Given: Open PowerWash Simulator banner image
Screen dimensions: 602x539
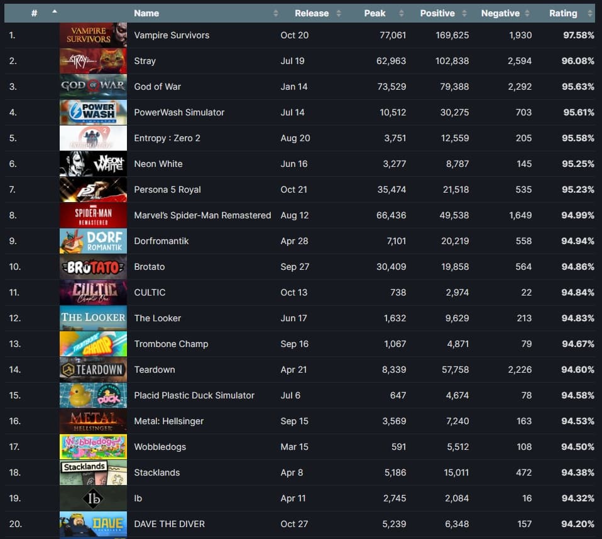Looking at the screenshot, I should pyautogui.click(x=93, y=112).
